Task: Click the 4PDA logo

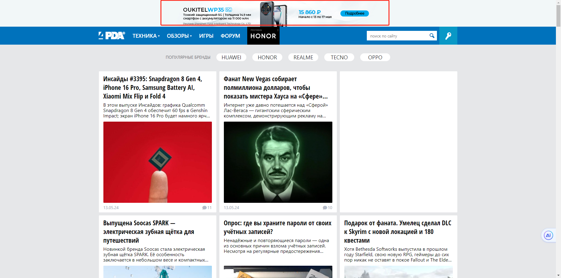Action: point(112,36)
